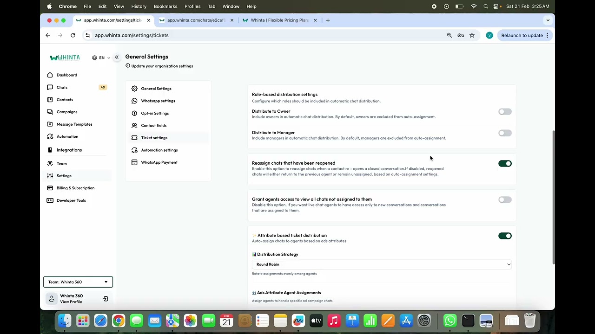Open the site info icon beside URL
The height and width of the screenshot is (334, 595).
tap(88, 35)
